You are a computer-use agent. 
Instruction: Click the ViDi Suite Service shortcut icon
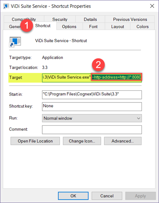(x=15, y=42)
